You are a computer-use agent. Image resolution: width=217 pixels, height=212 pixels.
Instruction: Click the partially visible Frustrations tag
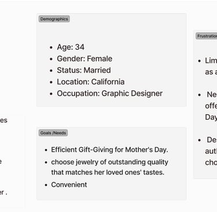(x=207, y=36)
